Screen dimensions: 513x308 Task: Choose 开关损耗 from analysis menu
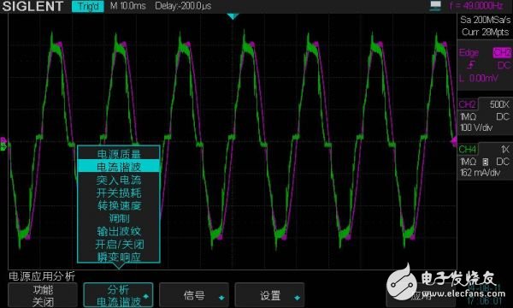point(119,192)
